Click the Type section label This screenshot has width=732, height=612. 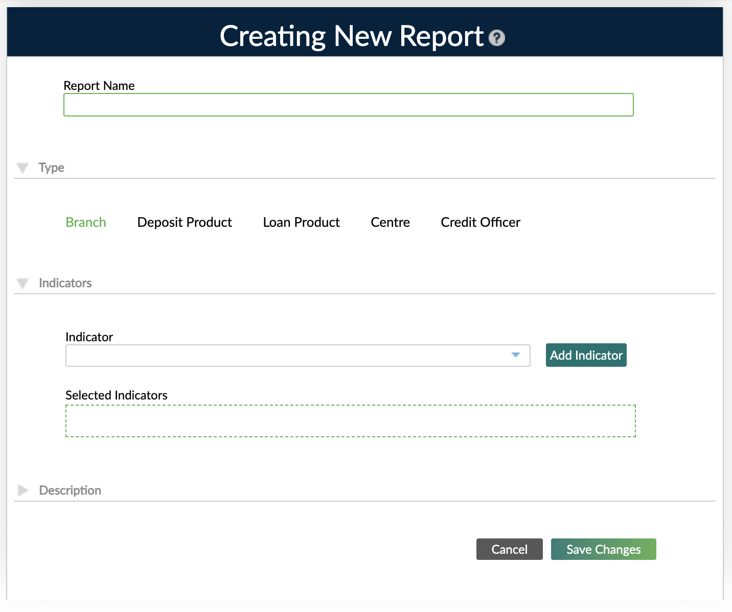(51, 167)
